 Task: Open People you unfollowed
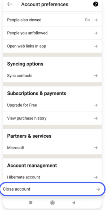click(x=52, y=33)
